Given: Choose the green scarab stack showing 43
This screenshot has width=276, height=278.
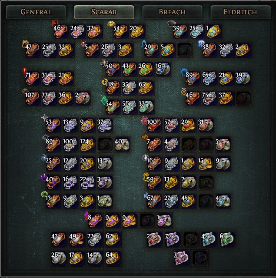Looking at the screenshot, I should point(129,69).
